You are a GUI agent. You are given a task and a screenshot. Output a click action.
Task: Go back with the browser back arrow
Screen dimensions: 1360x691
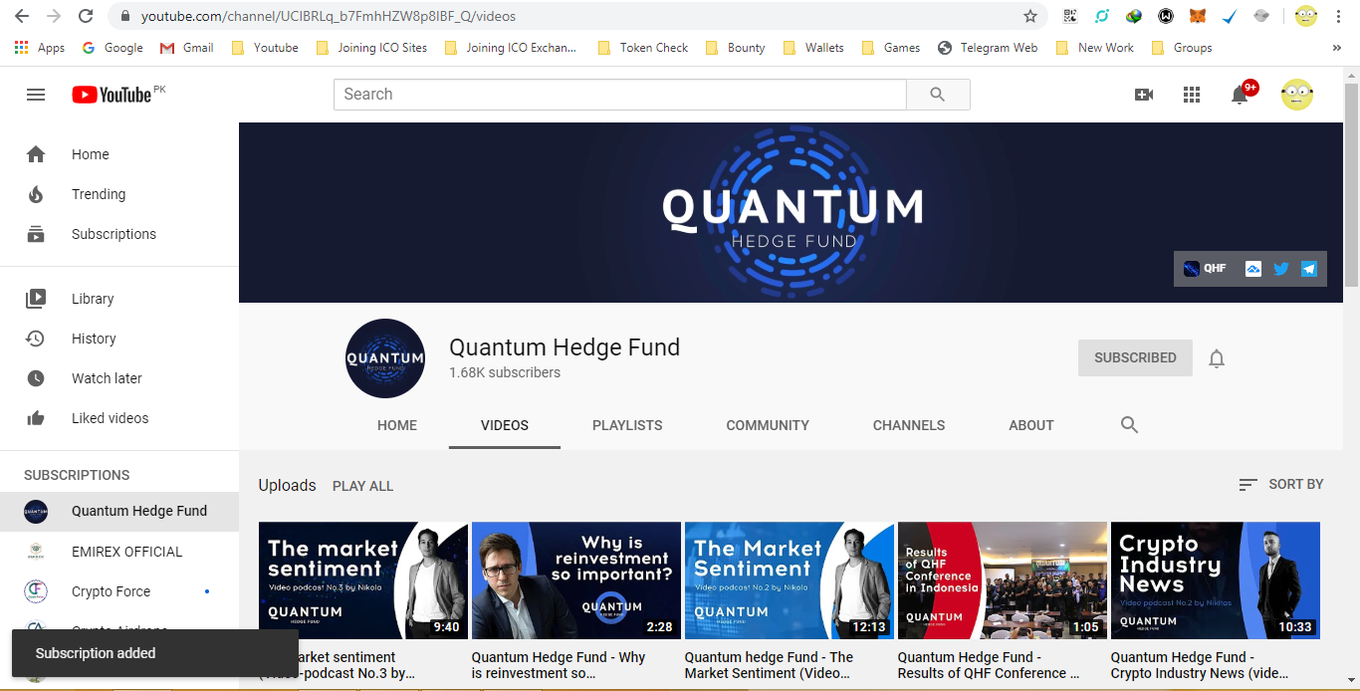(22, 16)
